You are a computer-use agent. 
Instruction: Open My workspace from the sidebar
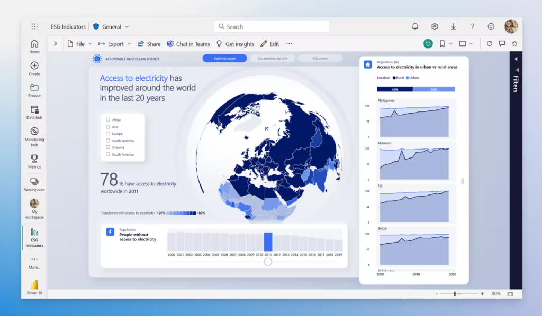34,207
